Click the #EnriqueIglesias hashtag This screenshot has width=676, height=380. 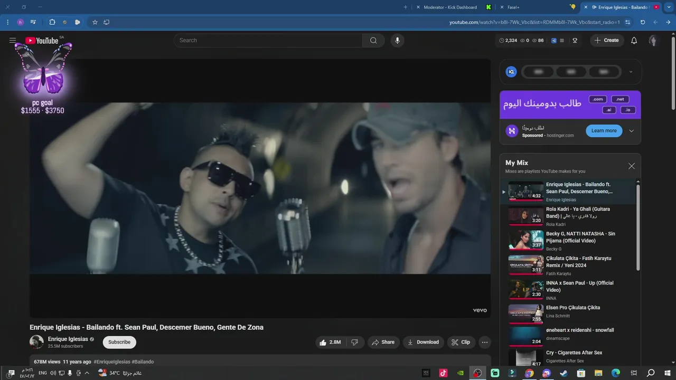coord(112,362)
